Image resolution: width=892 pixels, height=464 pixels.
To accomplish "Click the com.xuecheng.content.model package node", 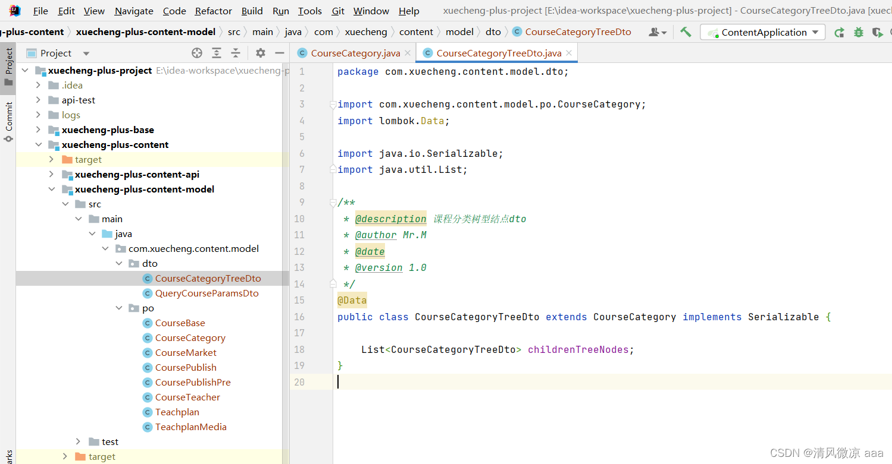I will (x=193, y=249).
